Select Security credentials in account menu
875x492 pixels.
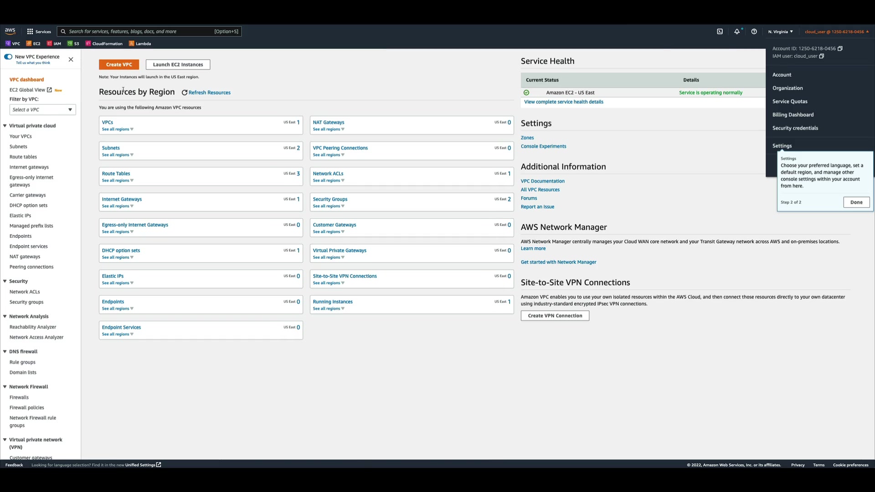(x=795, y=128)
